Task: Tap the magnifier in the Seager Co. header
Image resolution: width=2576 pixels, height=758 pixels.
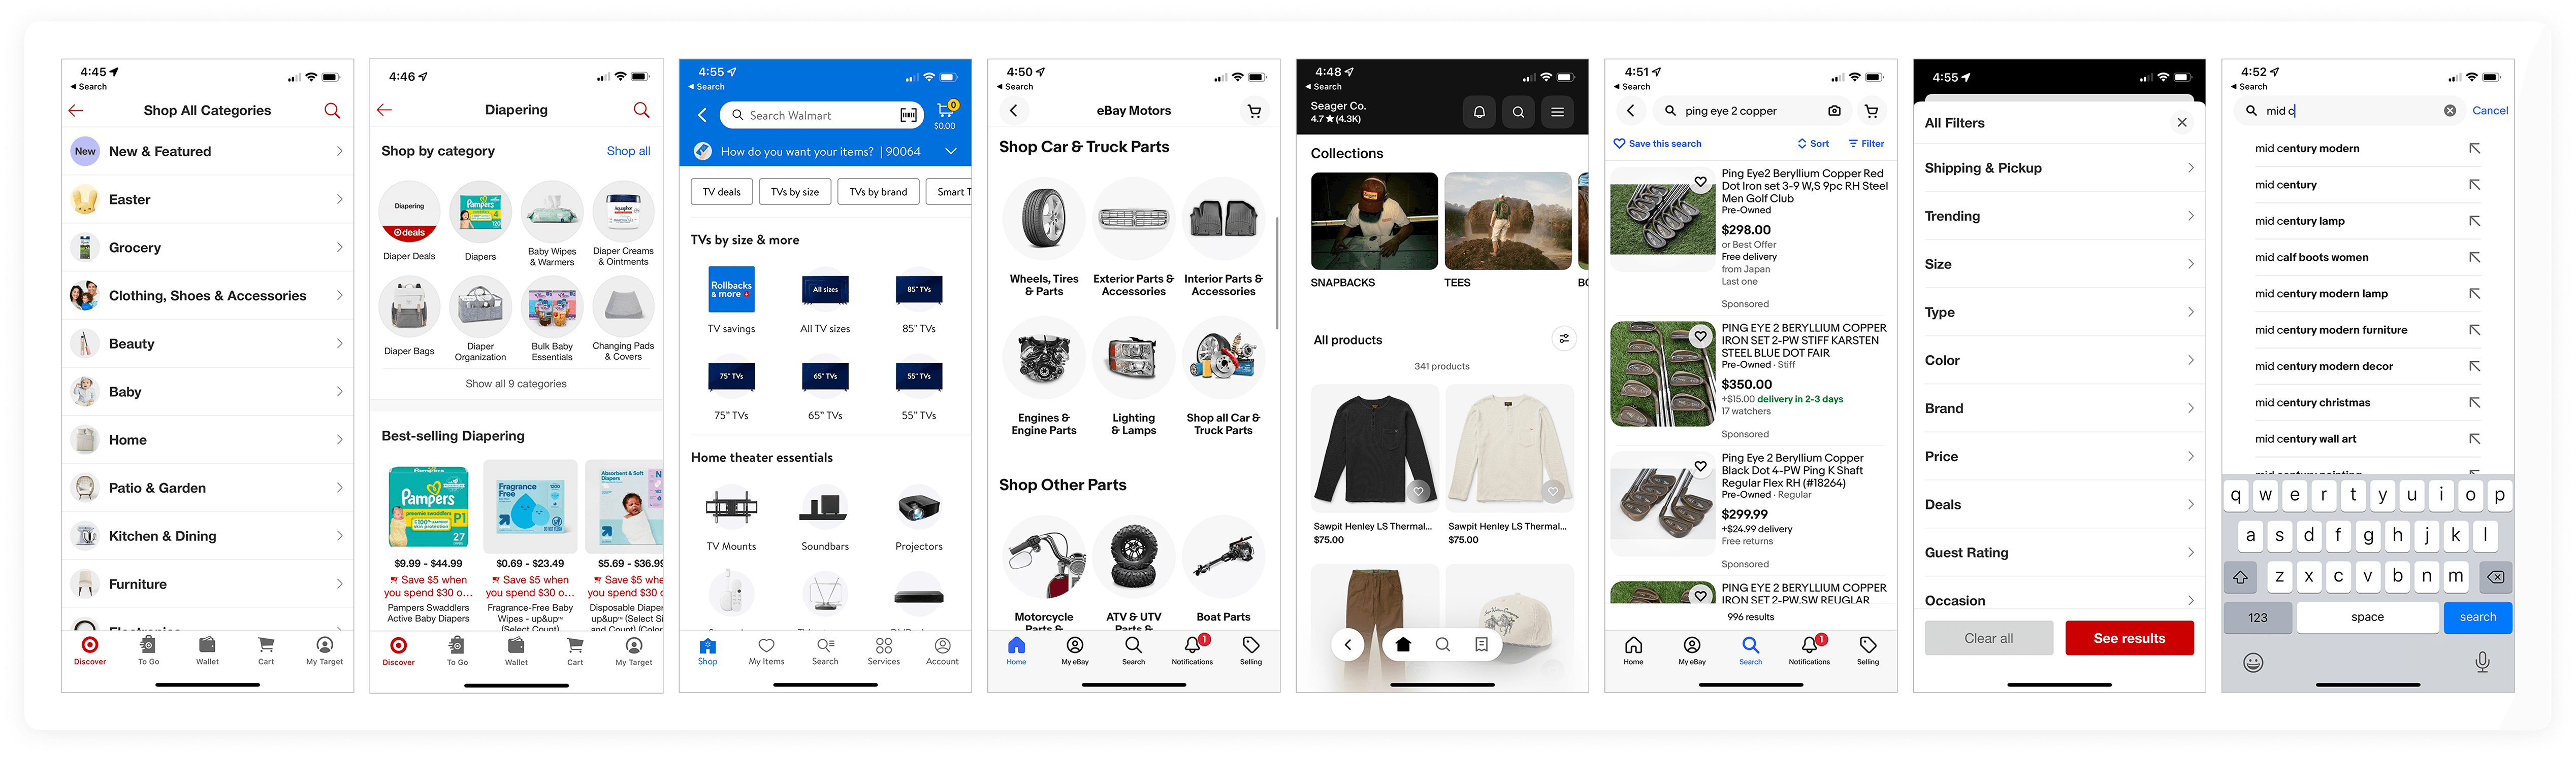Action: (x=1518, y=112)
